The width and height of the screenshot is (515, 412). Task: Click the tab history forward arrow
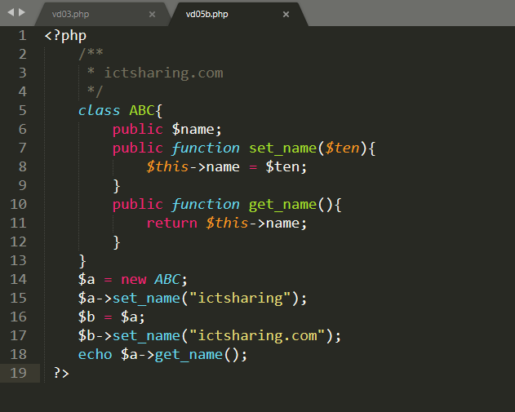point(22,12)
